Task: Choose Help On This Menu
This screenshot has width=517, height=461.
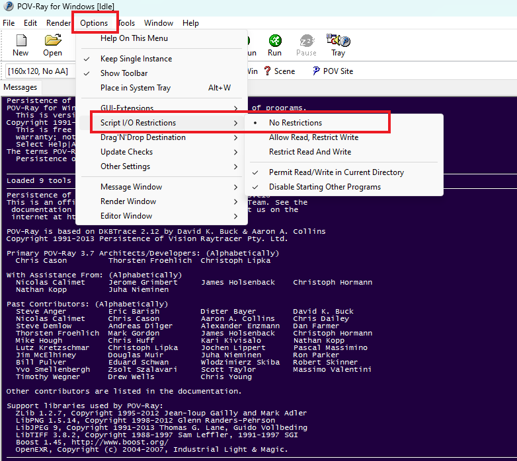Action: (x=161, y=38)
